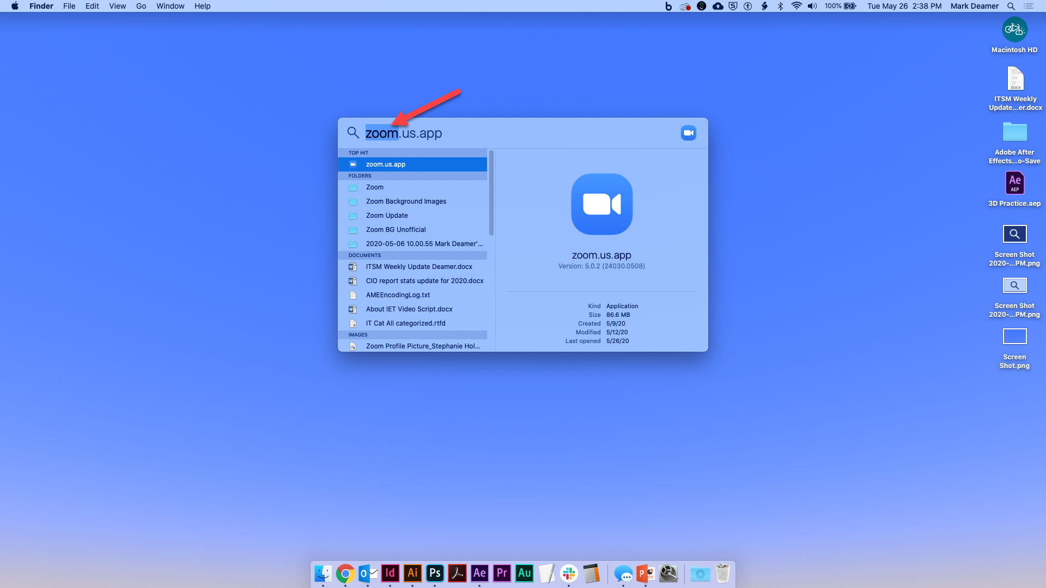Select About IET Video Script.docx result

[412, 309]
